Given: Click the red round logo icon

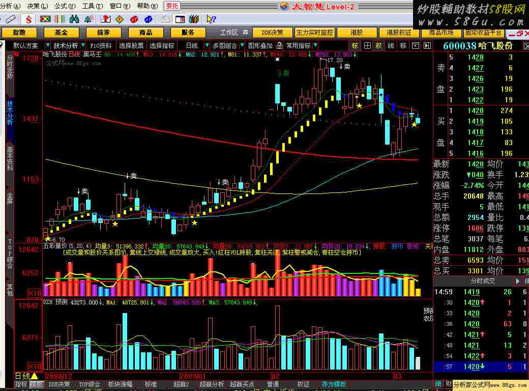Looking at the screenshot, I should click(134, 19).
